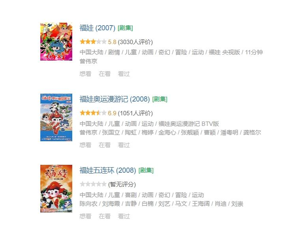The image size is (293, 227).
Task: Click the 福娃五连环 (2008) title link
Action: click(x=108, y=170)
